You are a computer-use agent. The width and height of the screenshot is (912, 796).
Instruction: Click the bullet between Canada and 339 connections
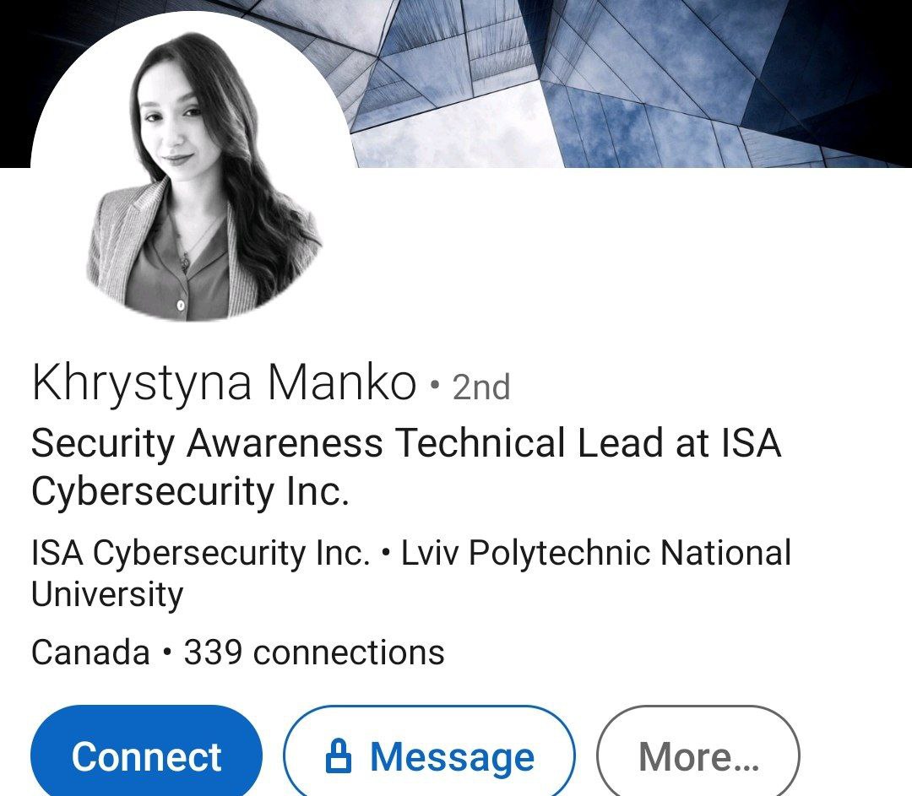pos(167,652)
